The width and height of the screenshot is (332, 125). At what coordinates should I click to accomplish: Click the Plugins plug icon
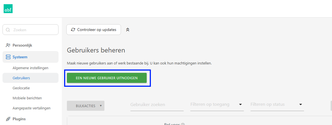(x=8, y=119)
